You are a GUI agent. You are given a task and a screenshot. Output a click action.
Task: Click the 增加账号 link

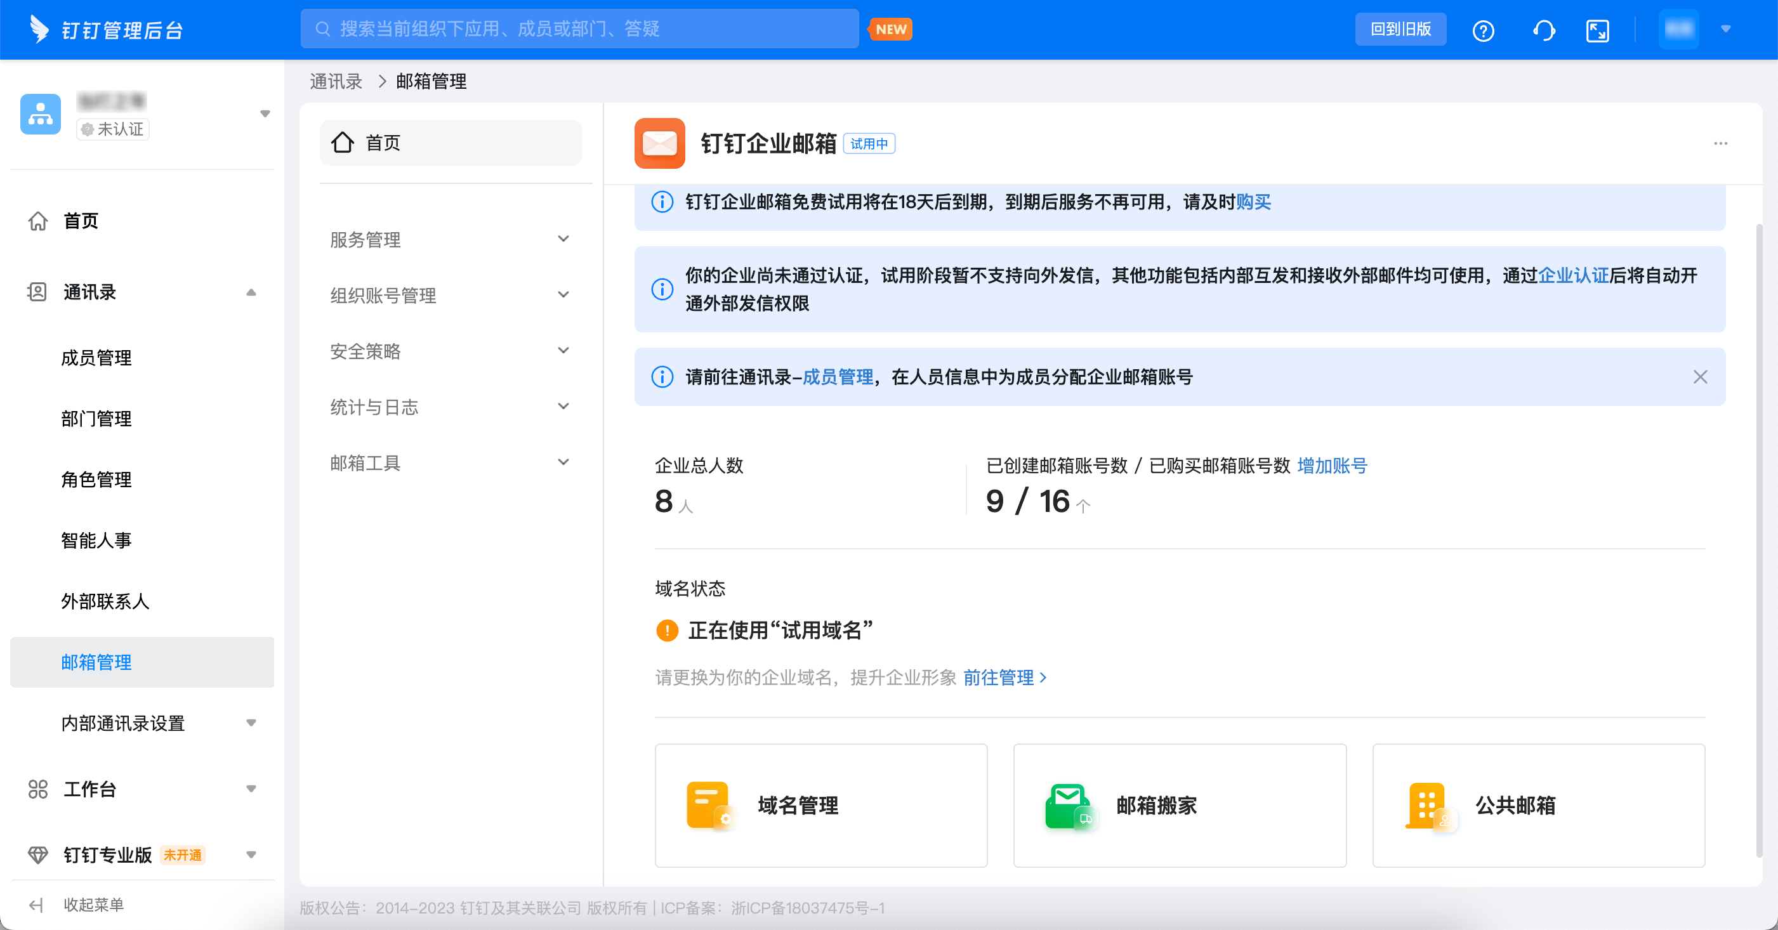pyautogui.click(x=1332, y=466)
